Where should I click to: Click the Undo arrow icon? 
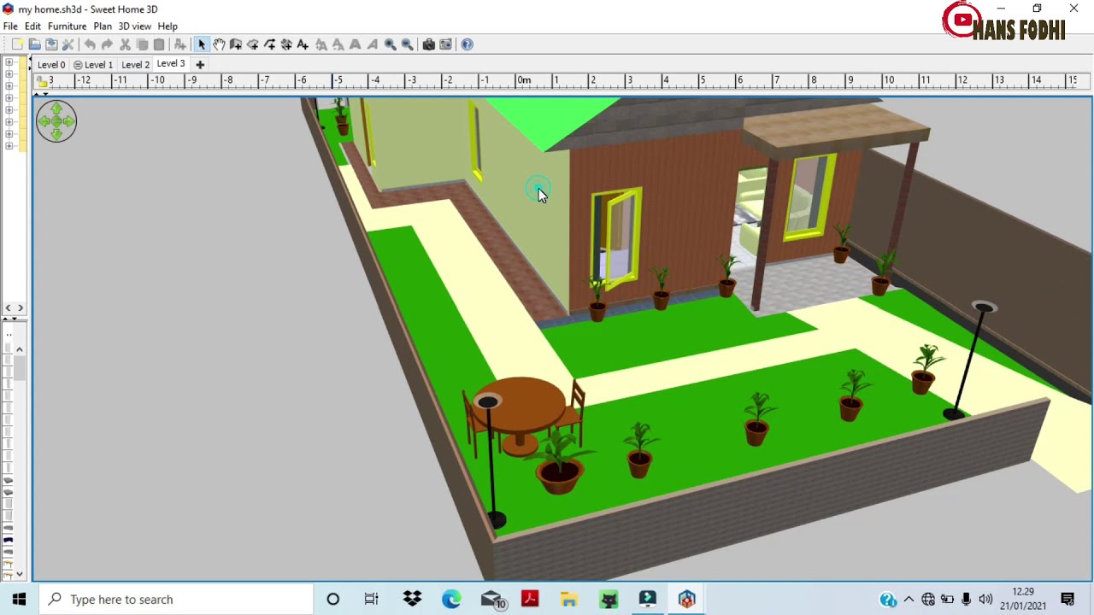[x=90, y=44]
